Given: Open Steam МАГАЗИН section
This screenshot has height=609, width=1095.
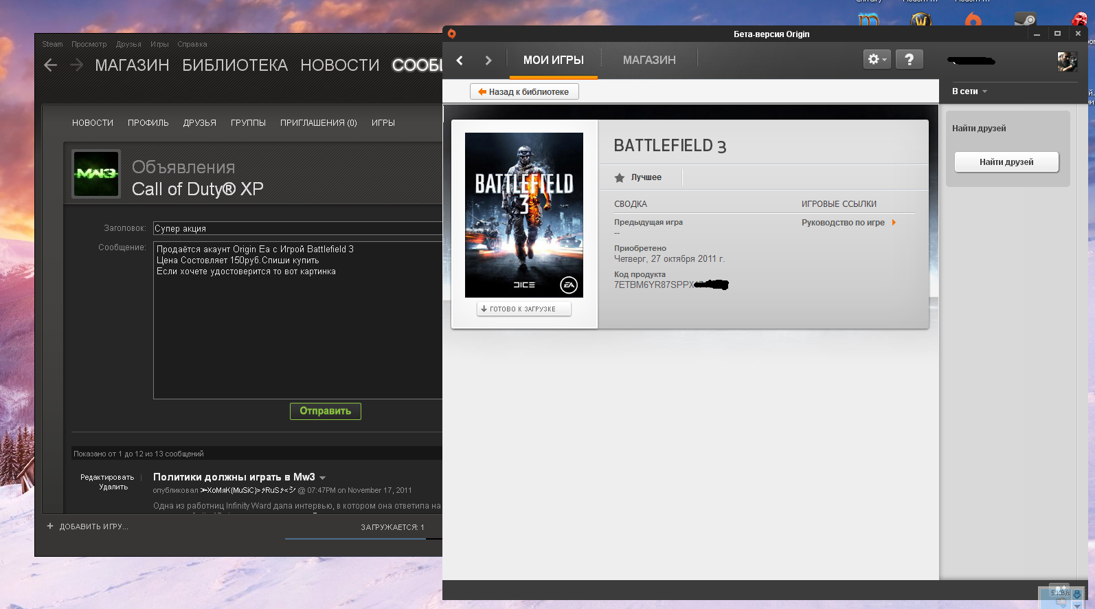Looking at the screenshot, I should (x=132, y=65).
